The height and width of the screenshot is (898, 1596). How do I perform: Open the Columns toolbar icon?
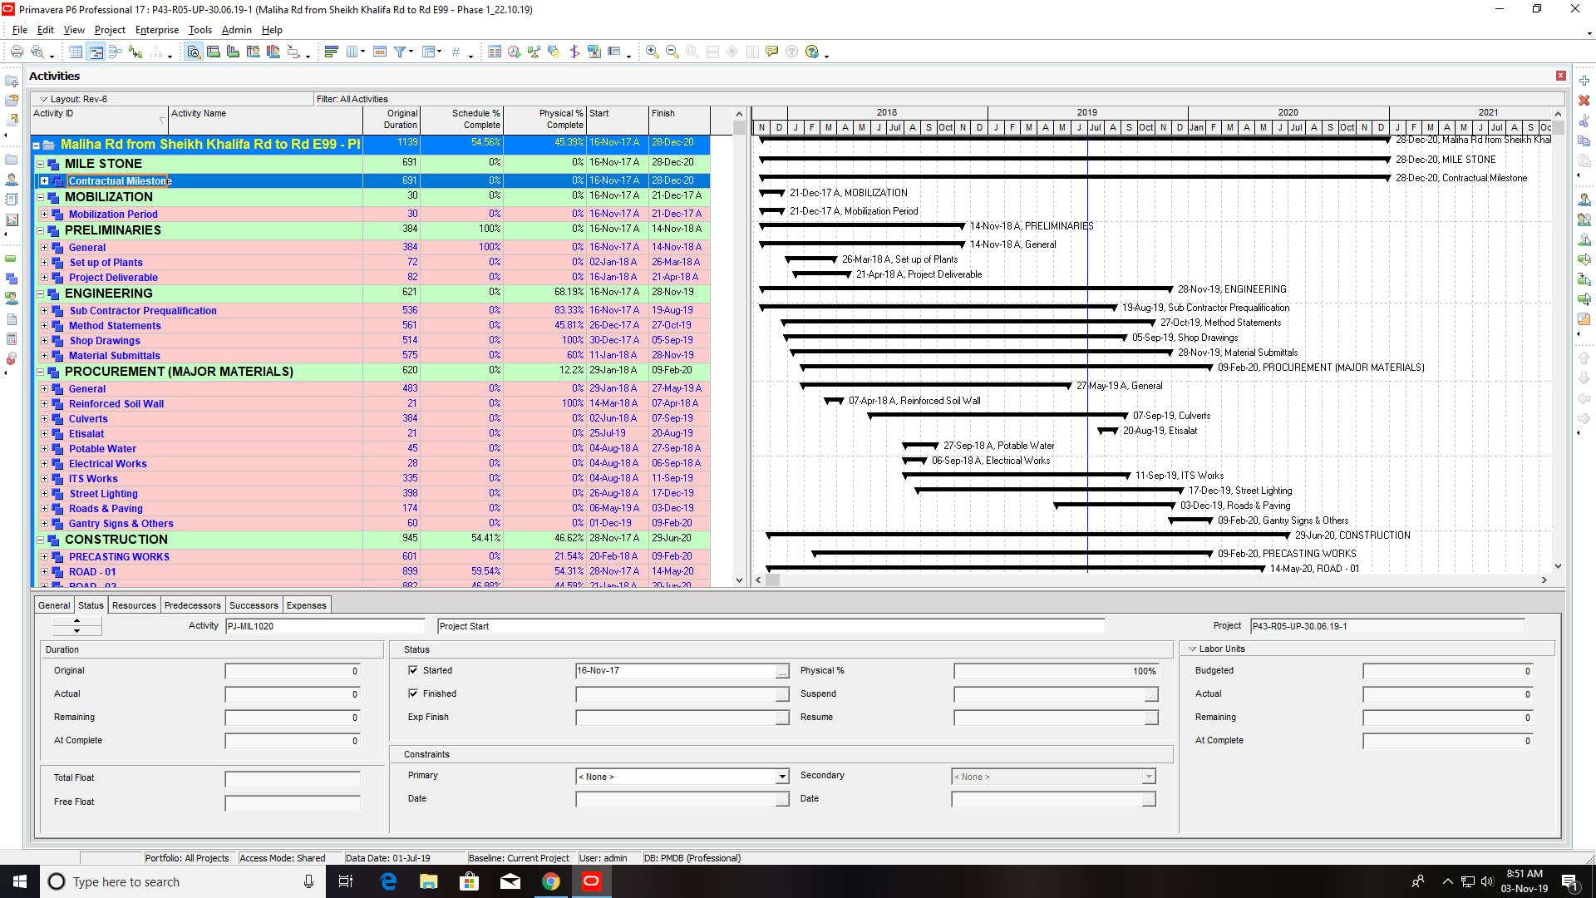point(352,52)
